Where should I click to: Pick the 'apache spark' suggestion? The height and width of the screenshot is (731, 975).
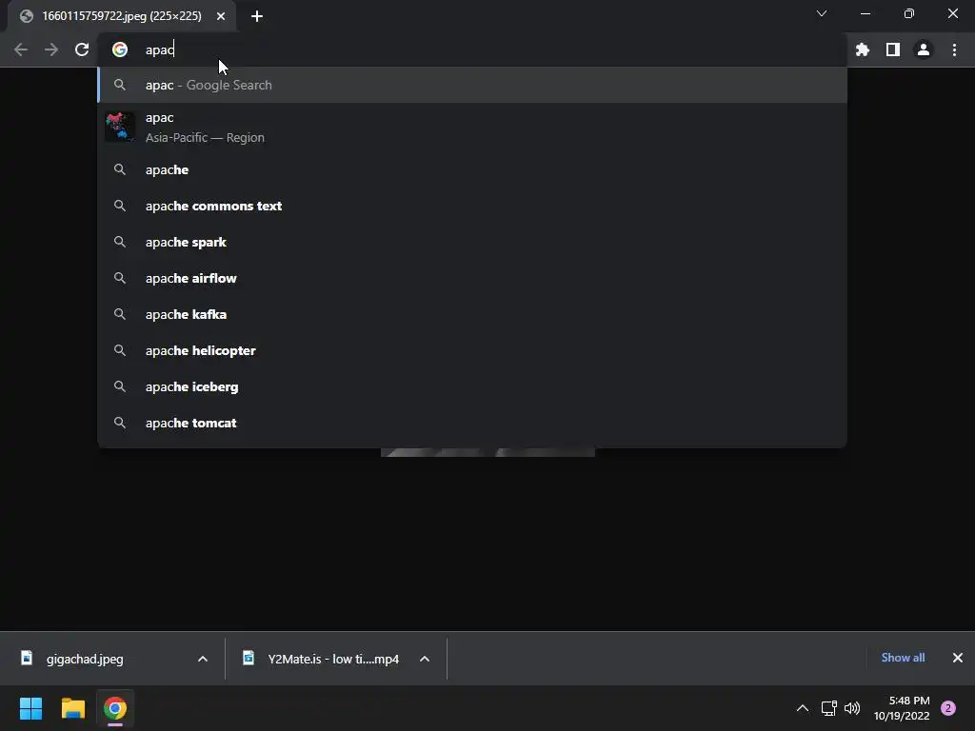point(472,242)
